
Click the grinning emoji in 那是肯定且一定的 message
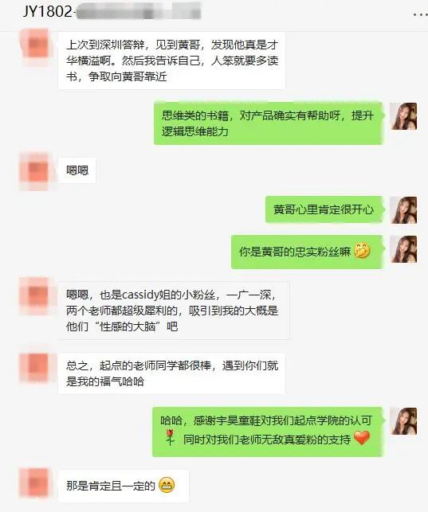[x=167, y=485]
